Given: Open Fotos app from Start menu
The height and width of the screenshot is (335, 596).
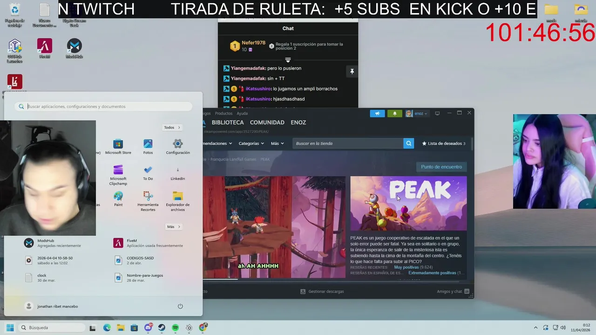Looking at the screenshot, I should pos(148,147).
